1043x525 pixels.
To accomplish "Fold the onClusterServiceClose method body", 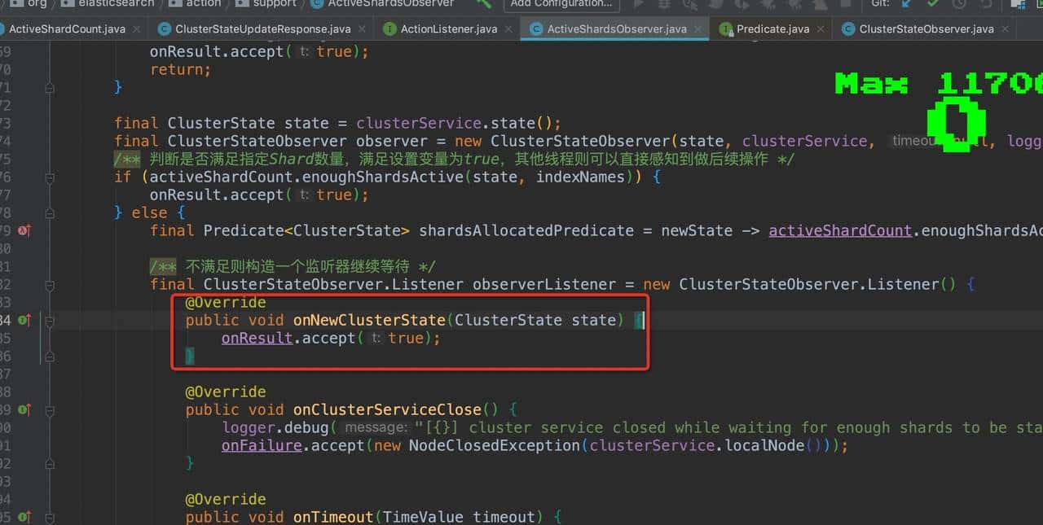I will pos(50,410).
